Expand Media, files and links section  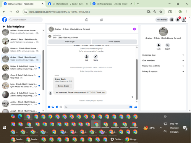163,66
